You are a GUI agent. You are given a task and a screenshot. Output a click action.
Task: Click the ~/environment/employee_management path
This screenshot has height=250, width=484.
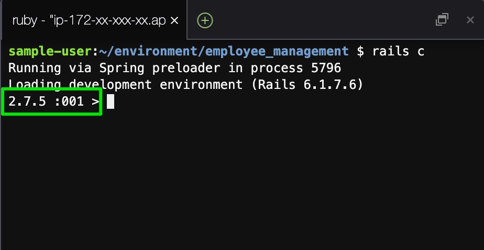(x=223, y=52)
